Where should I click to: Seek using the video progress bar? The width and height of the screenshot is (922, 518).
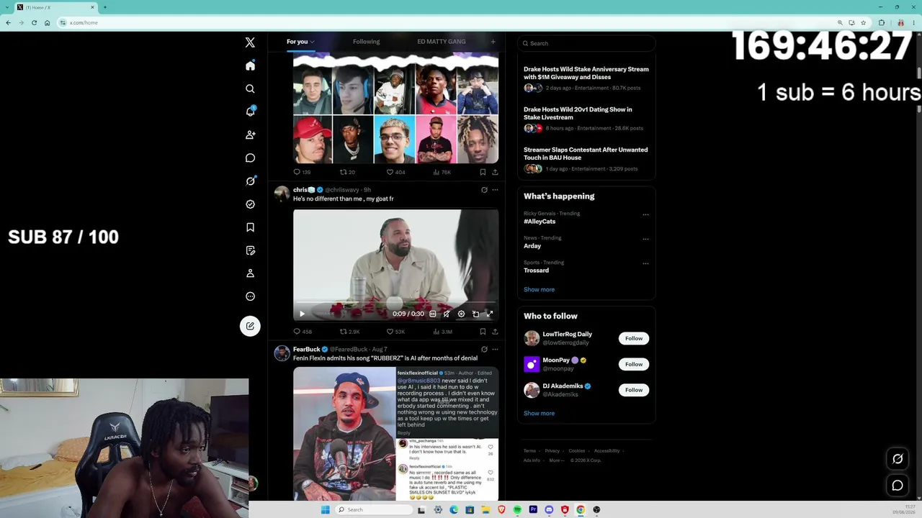pos(395,304)
